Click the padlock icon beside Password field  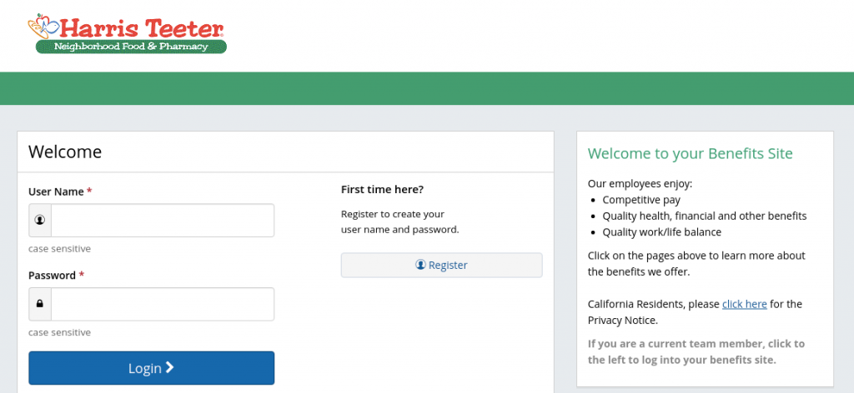(40, 304)
